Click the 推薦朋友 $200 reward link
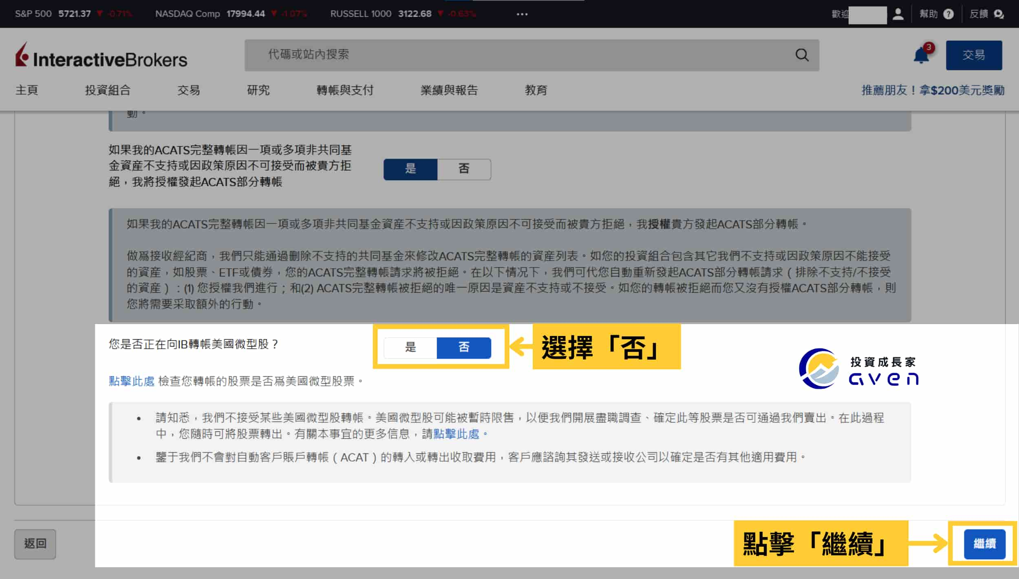Viewport: 1019px width, 579px height. point(933,90)
